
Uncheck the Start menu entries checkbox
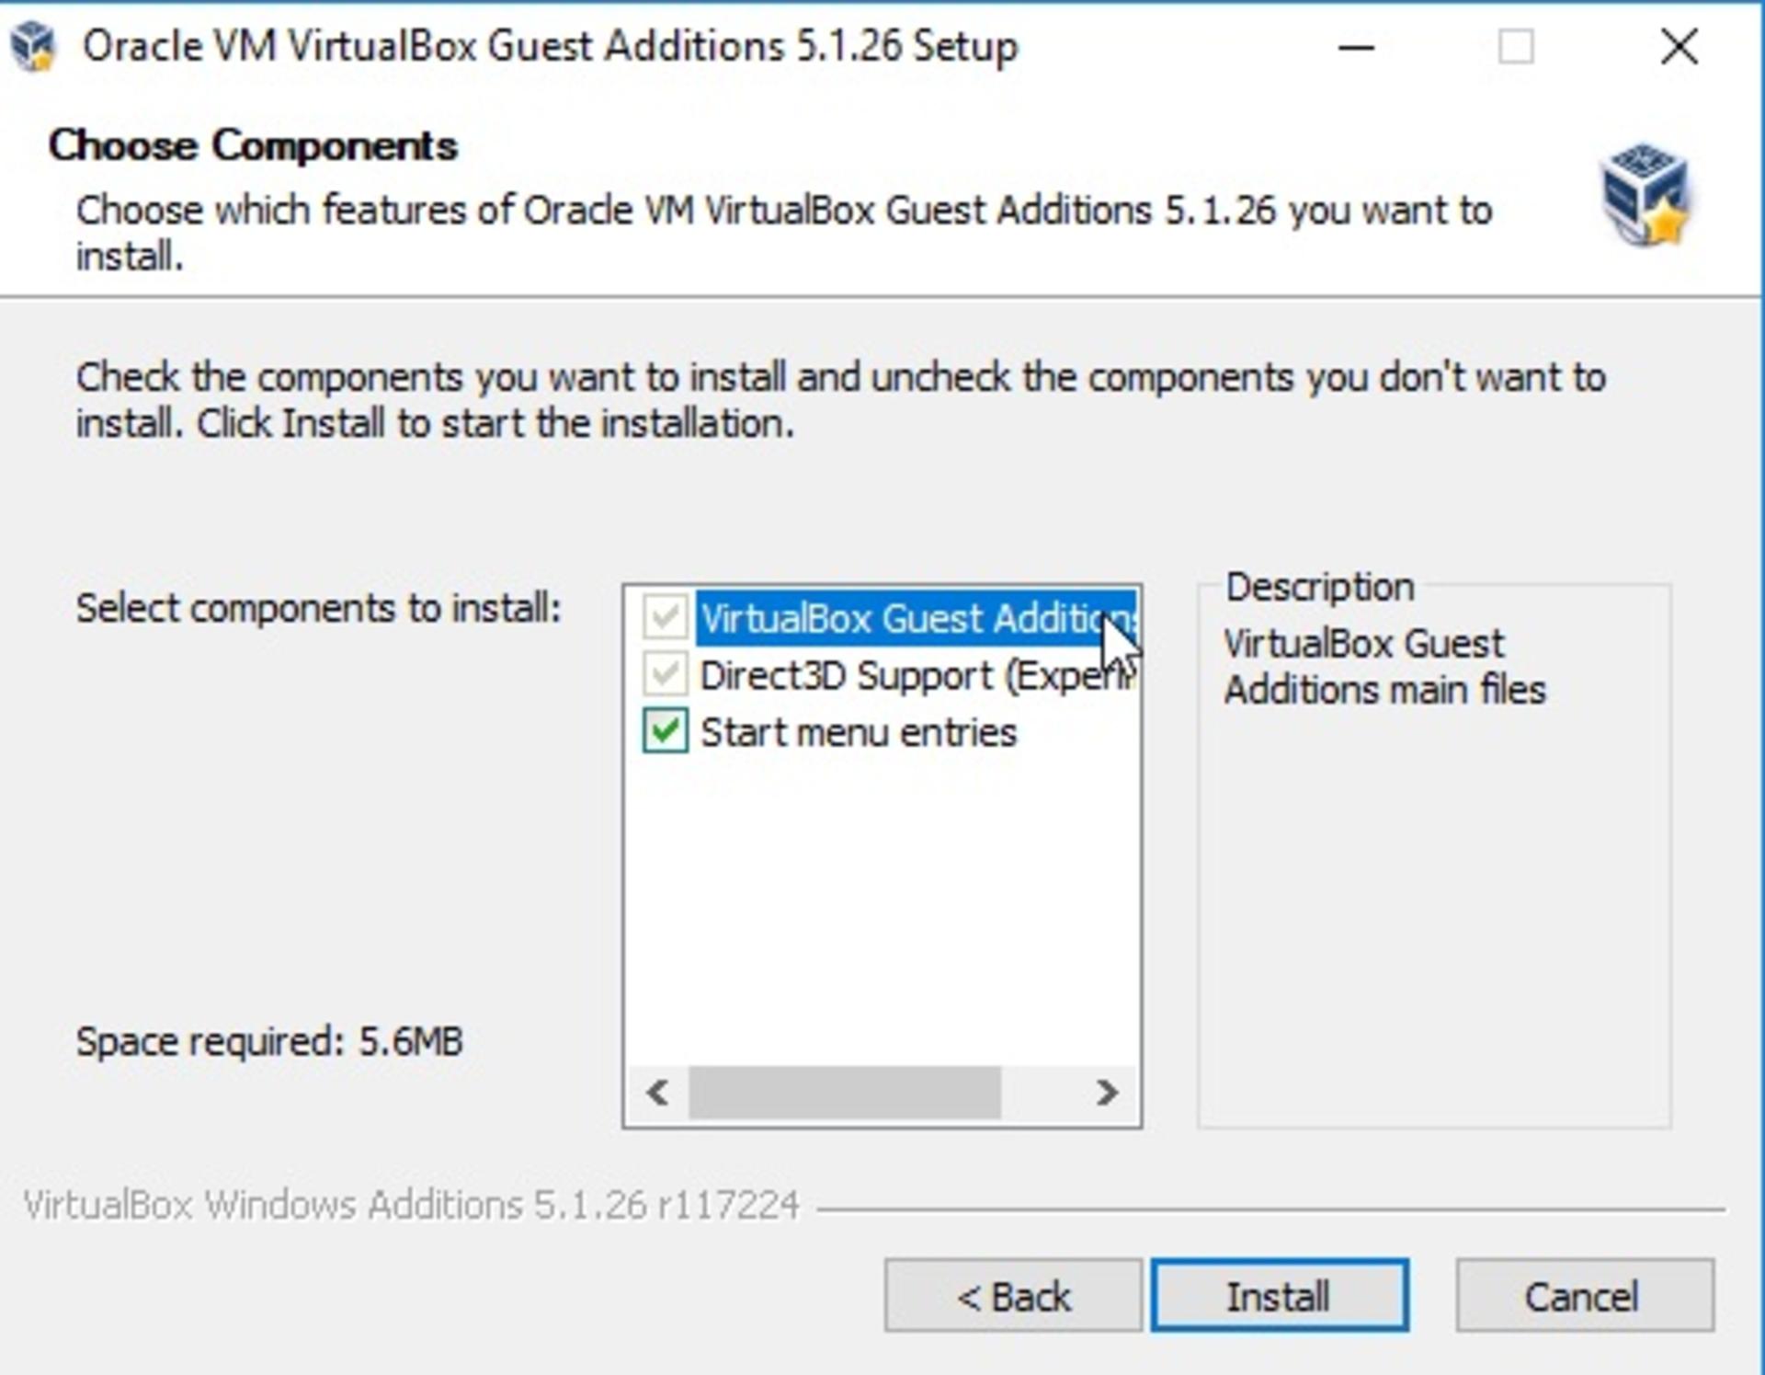tap(665, 731)
